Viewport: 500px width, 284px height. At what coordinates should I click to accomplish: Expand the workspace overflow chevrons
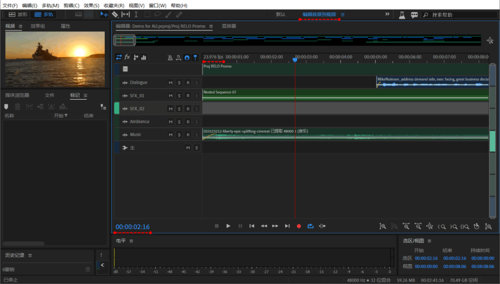(387, 14)
